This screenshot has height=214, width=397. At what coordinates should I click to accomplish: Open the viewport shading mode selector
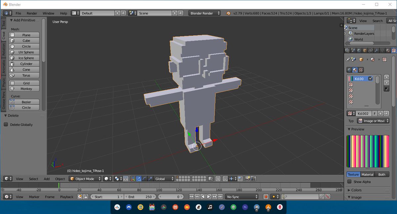[x=108, y=179]
